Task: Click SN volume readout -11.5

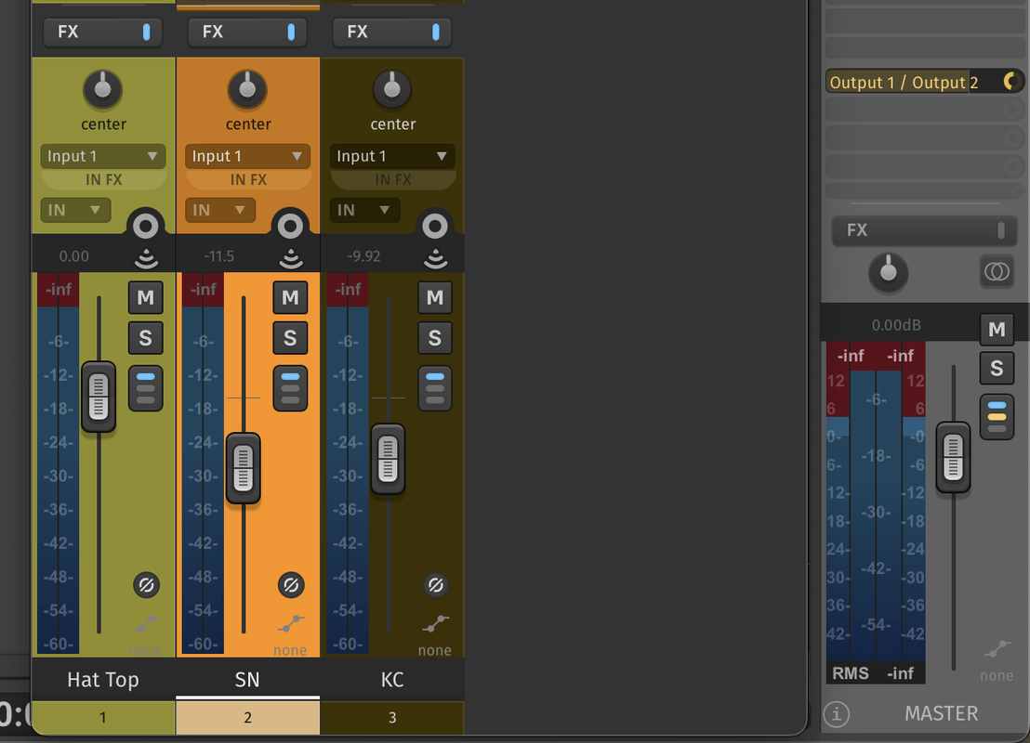Action: tap(218, 256)
